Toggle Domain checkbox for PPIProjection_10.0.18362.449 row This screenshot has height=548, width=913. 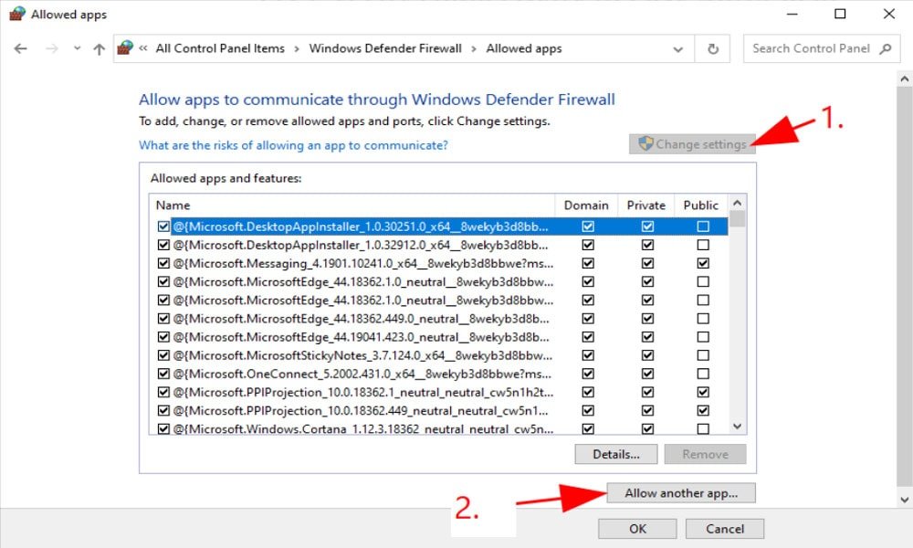pyautogui.click(x=588, y=411)
